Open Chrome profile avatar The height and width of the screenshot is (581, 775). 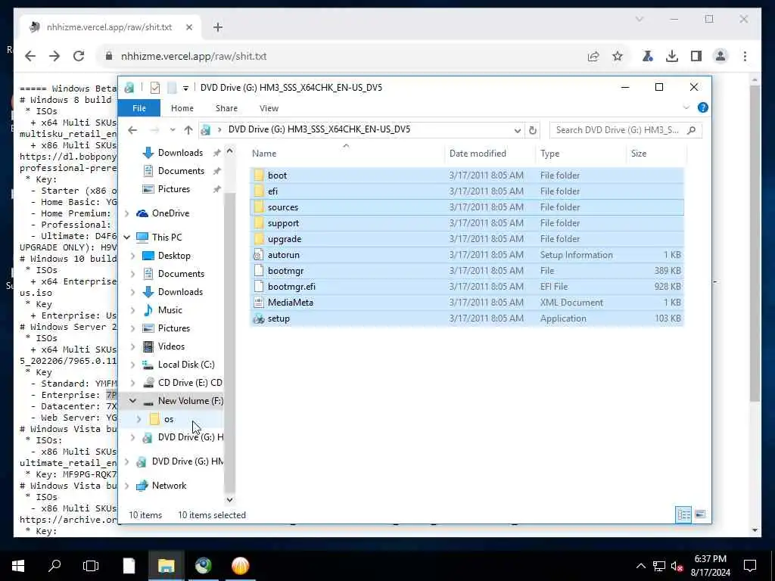click(721, 56)
